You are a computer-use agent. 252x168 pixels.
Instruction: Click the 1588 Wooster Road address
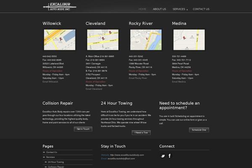click(139, 64)
